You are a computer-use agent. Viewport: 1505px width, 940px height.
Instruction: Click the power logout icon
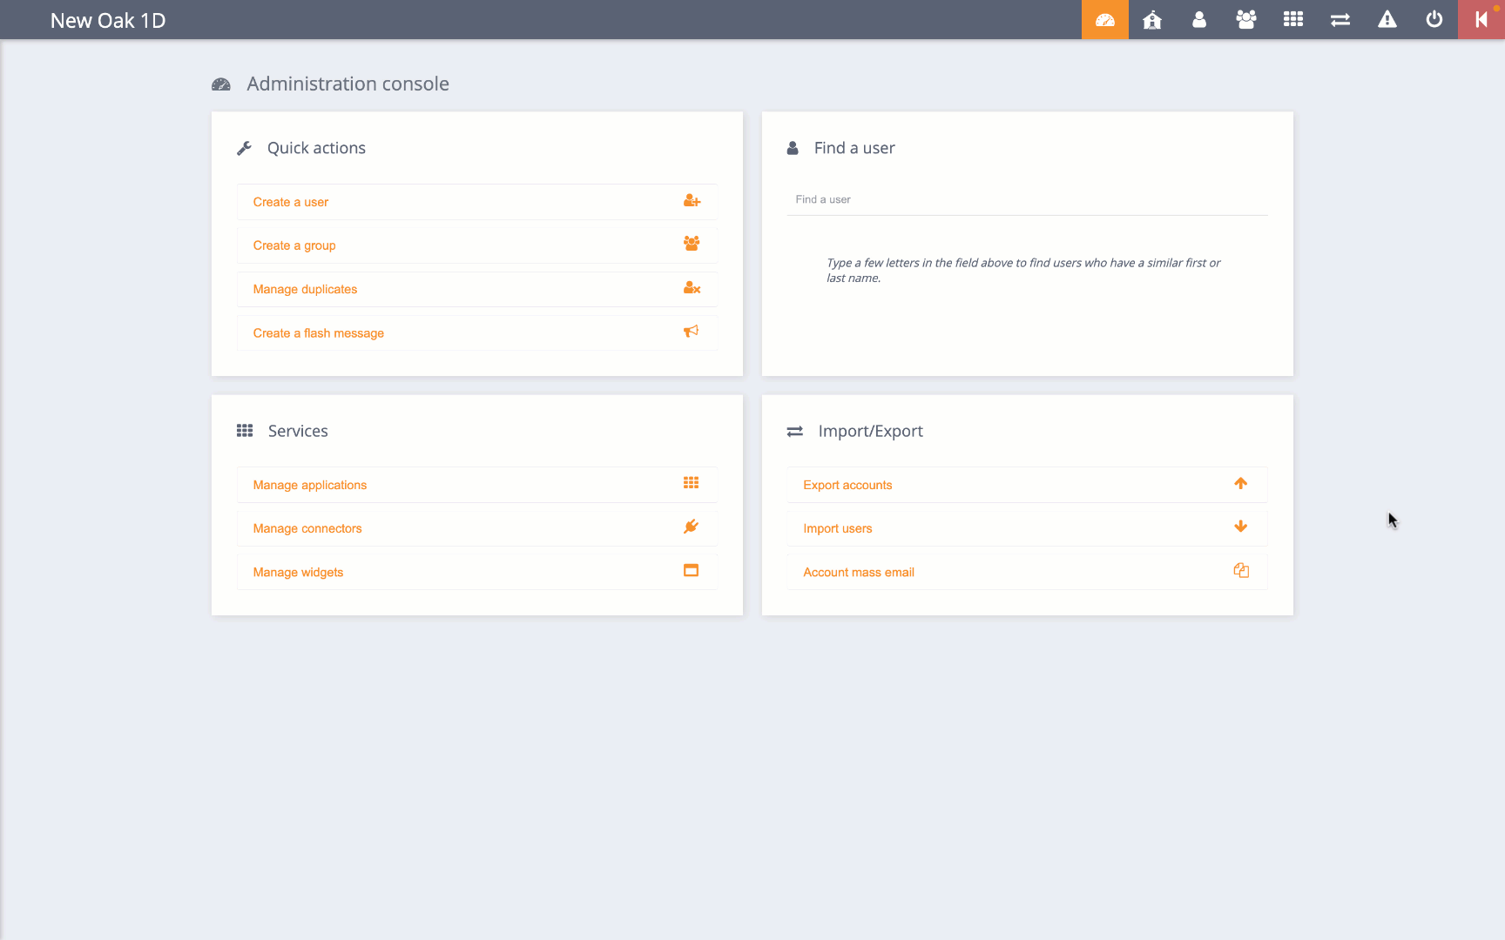(x=1434, y=20)
